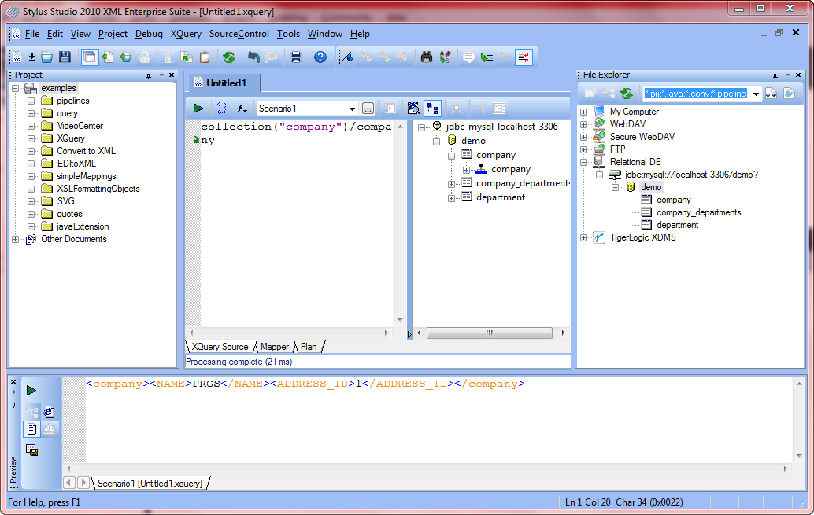814x515 pixels.
Task: Print the document using the printer icon
Action: coord(296,57)
